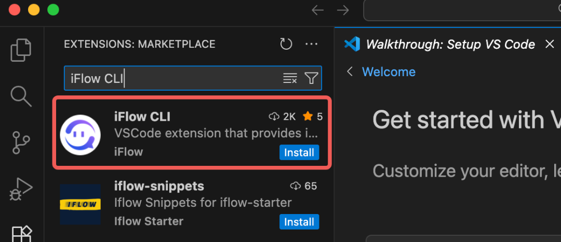Image resolution: width=561 pixels, height=242 pixels.
Task: Click the extensions search input field
Action: point(171,78)
